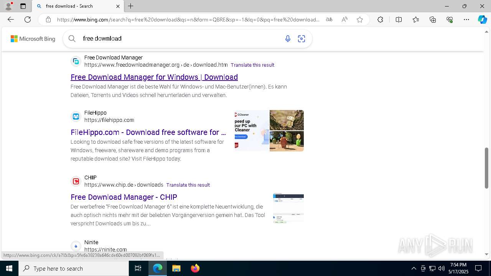Click the CHIP favicon

76,181
